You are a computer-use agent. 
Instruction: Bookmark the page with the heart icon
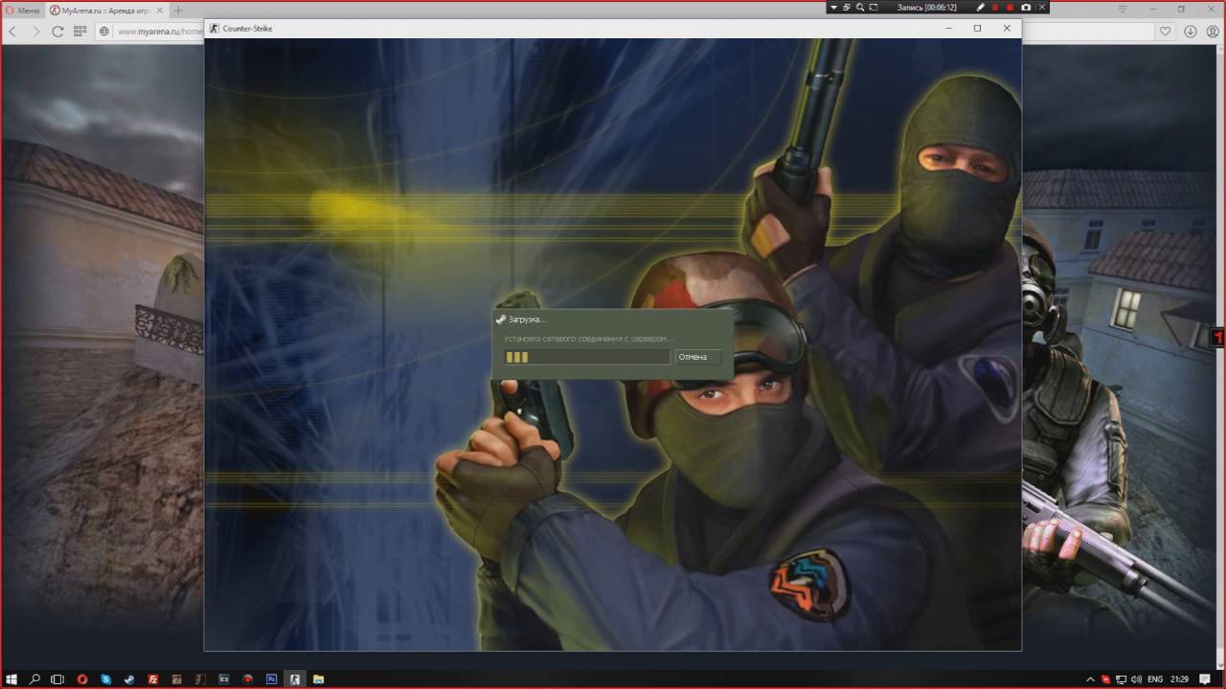pos(1166,31)
